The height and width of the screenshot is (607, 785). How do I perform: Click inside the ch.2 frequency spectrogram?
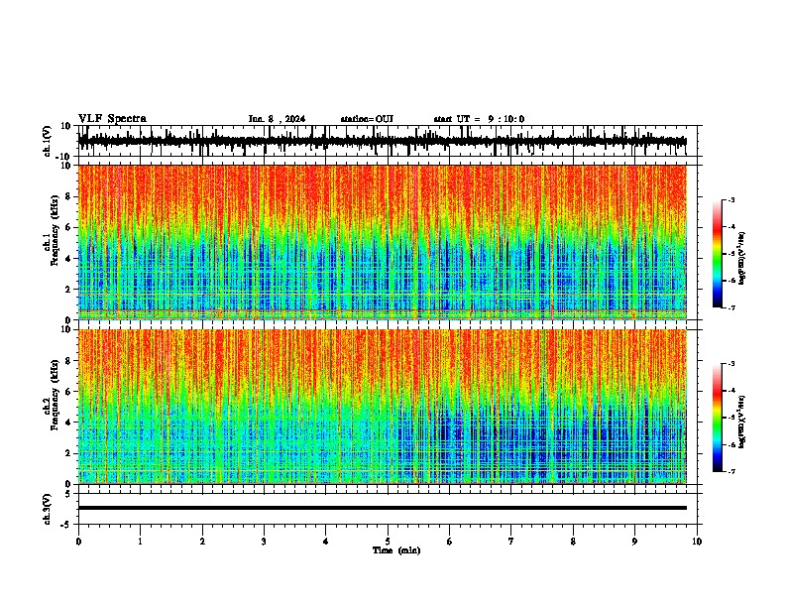tap(383, 407)
